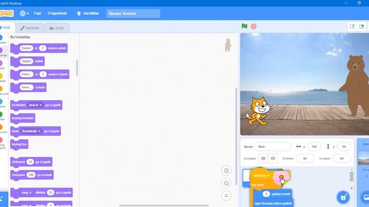Click the sprite list scroll-down arrow
This screenshot has width=369, height=207.
pyautogui.click(x=352, y=188)
